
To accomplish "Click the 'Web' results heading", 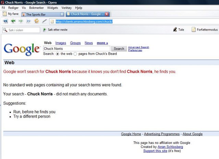I will [x=9, y=63].
